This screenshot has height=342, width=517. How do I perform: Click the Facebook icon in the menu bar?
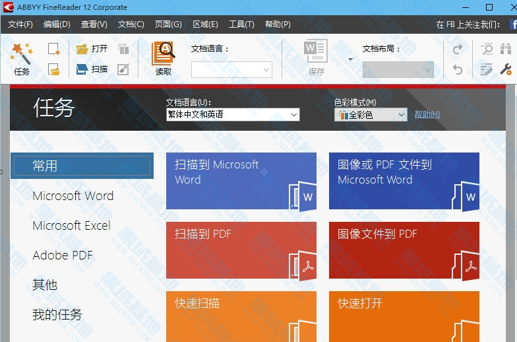click(x=513, y=24)
